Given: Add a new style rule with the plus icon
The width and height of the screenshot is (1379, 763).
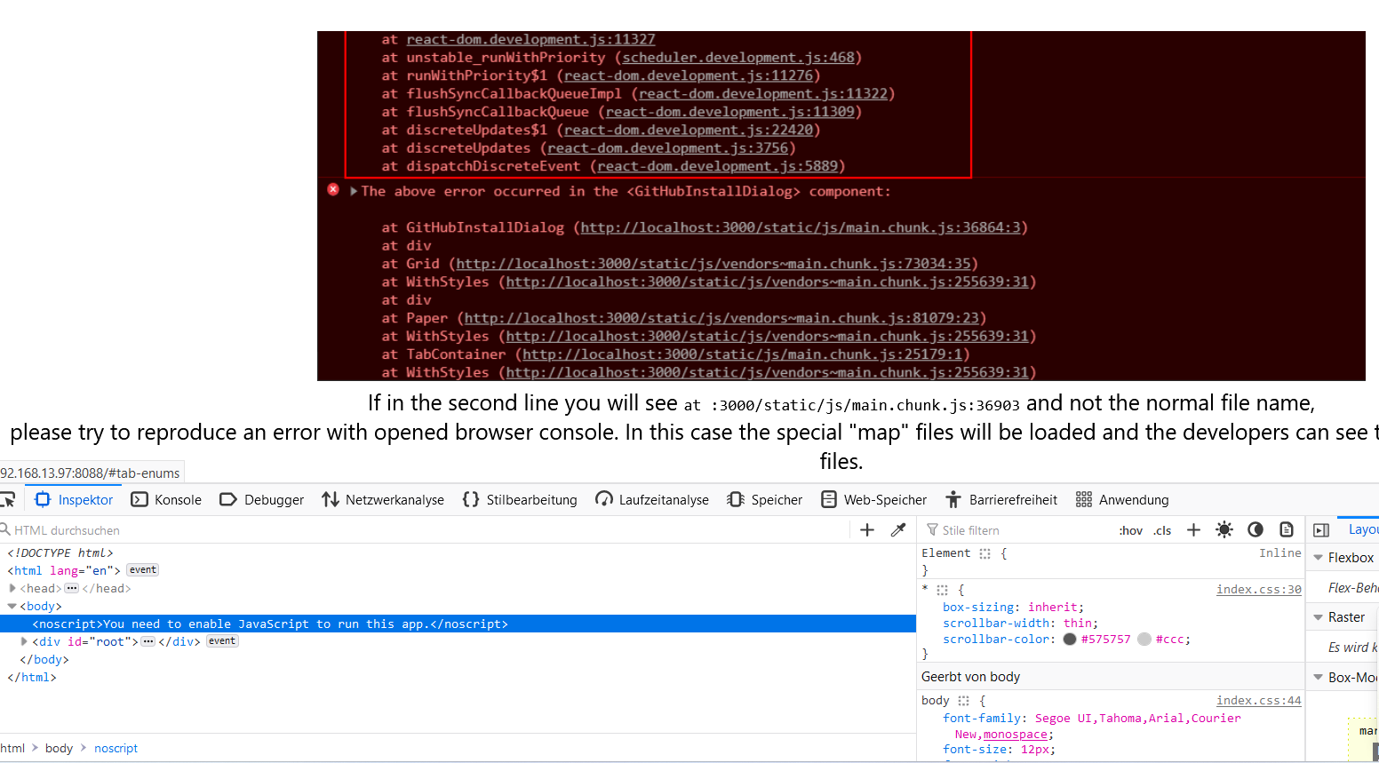Looking at the screenshot, I should (x=1193, y=530).
